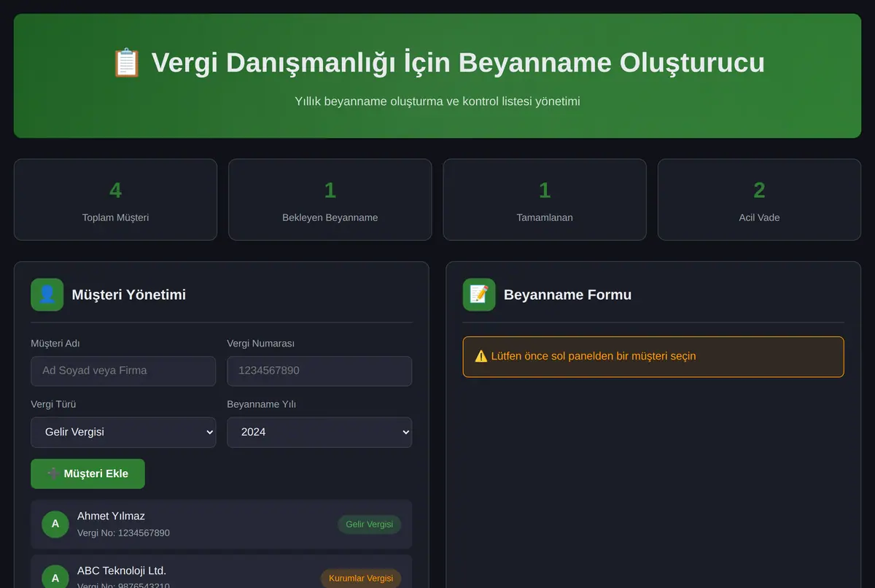
Task: Click the clipboard icon in header title
Action: point(126,63)
